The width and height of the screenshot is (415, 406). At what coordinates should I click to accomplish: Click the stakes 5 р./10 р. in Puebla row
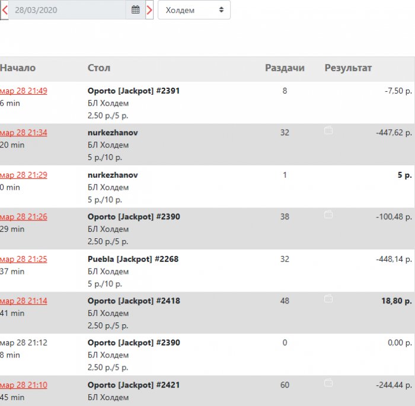tap(105, 284)
